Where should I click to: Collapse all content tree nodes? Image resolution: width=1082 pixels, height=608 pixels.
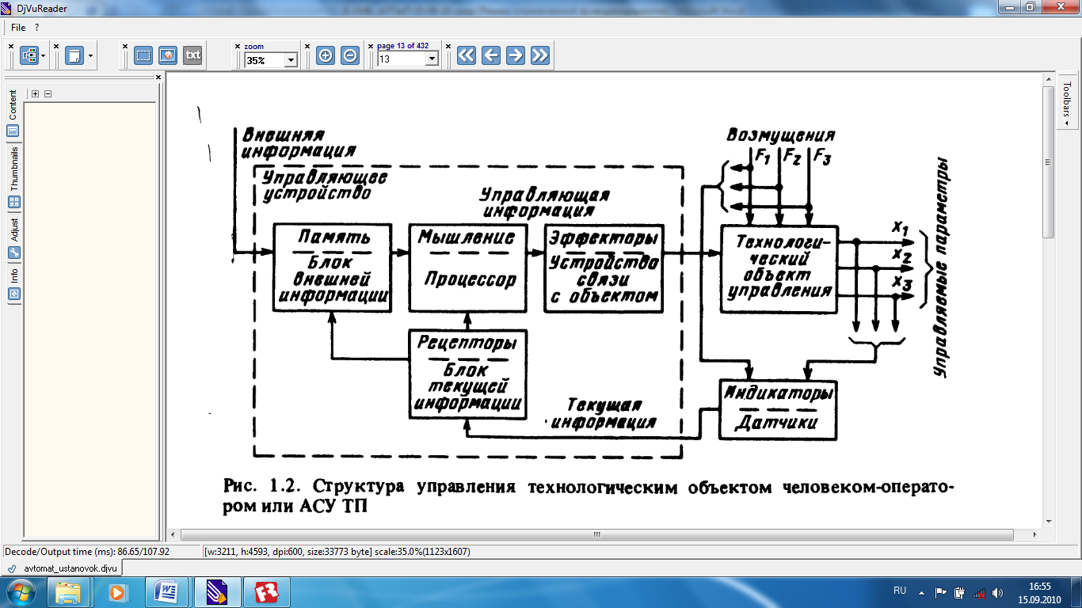click(x=48, y=93)
